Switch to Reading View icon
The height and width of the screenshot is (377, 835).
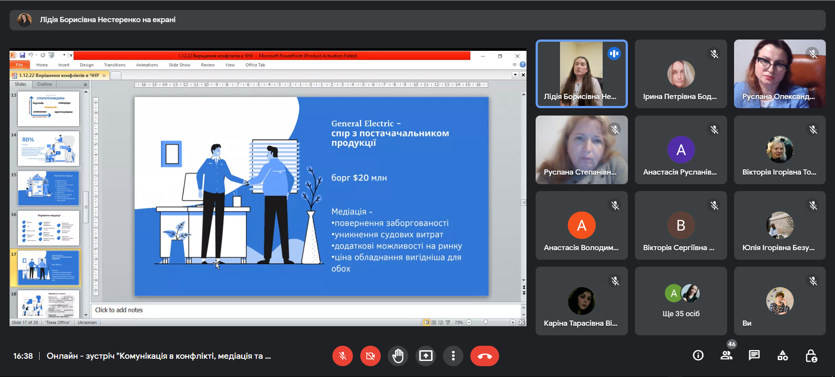click(x=441, y=322)
